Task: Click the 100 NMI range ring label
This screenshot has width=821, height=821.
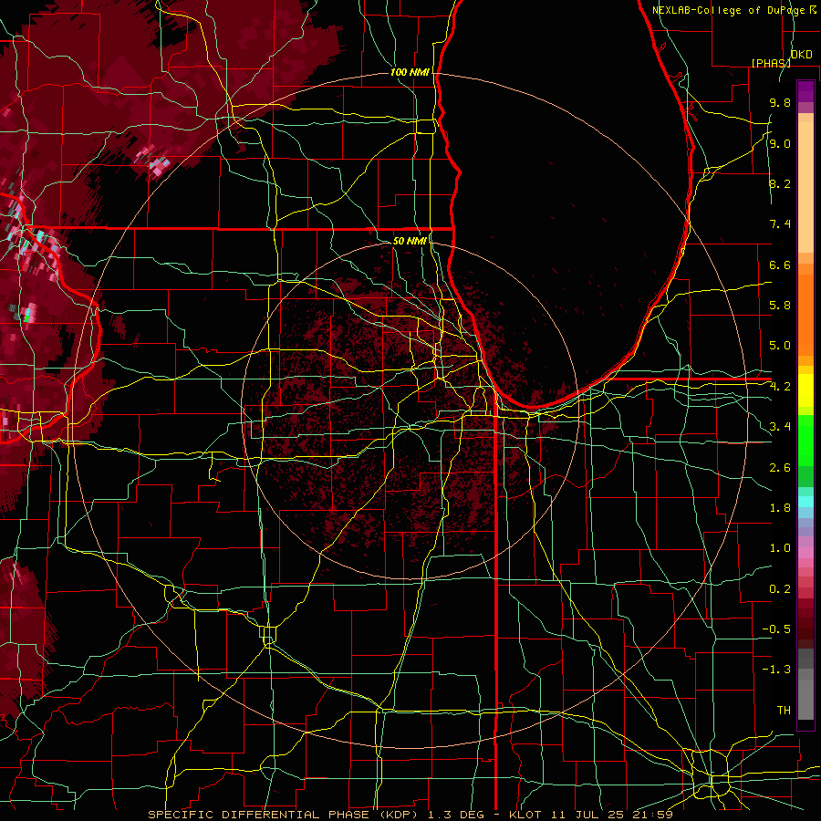Action: click(409, 72)
